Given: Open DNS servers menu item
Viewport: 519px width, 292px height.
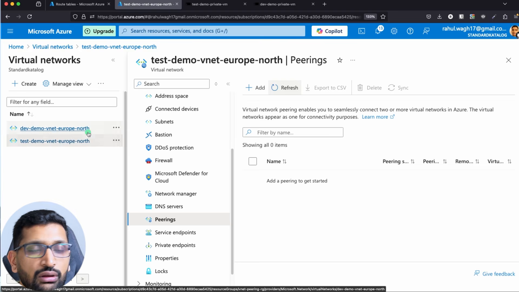Looking at the screenshot, I should coord(169,207).
